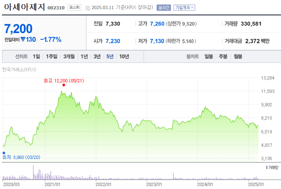The height and width of the screenshot is (189, 281).
Task: Click the 코스피 market badge
Action: pyautogui.click(x=74, y=7)
